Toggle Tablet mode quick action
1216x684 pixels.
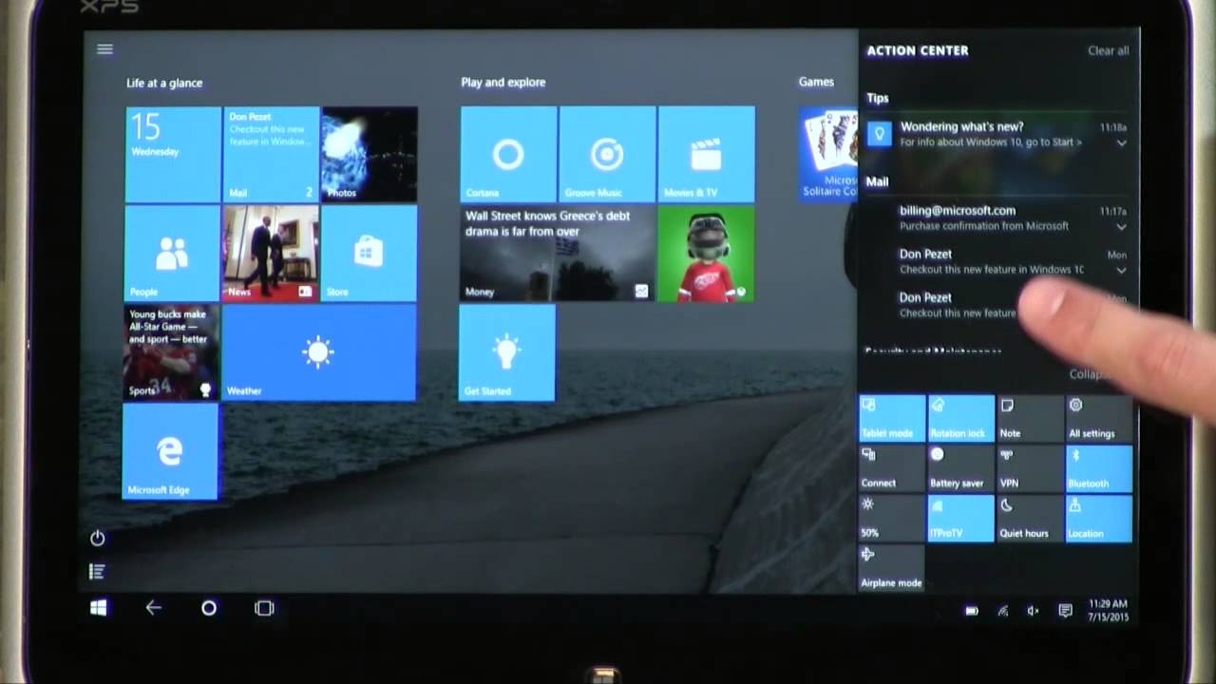pos(892,419)
